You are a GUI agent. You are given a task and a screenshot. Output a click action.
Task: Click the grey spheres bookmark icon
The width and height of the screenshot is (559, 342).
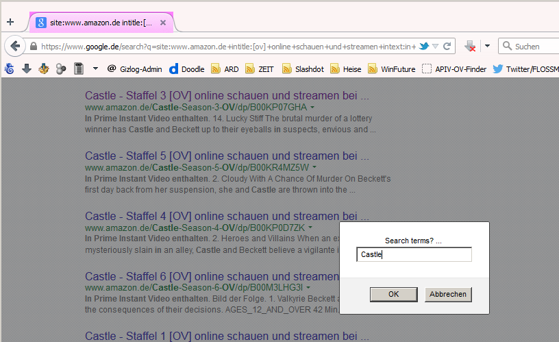click(61, 69)
